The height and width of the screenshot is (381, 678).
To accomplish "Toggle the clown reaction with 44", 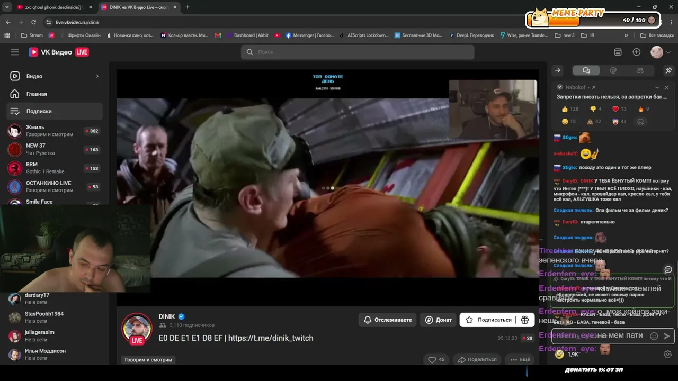I will click(619, 122).
